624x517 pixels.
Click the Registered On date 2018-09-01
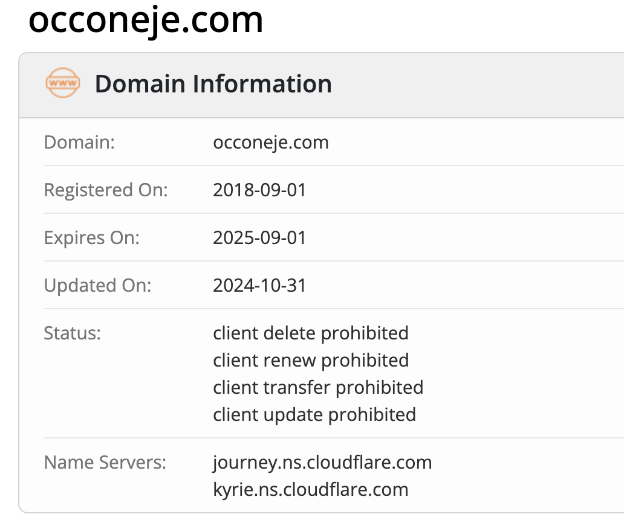pos(259,190)
